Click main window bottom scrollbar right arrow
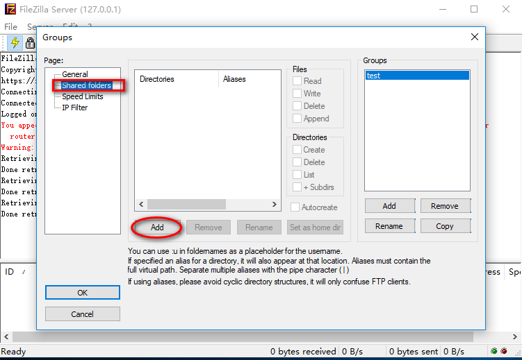This screenshot has width=522, height=360. point(514,336)
